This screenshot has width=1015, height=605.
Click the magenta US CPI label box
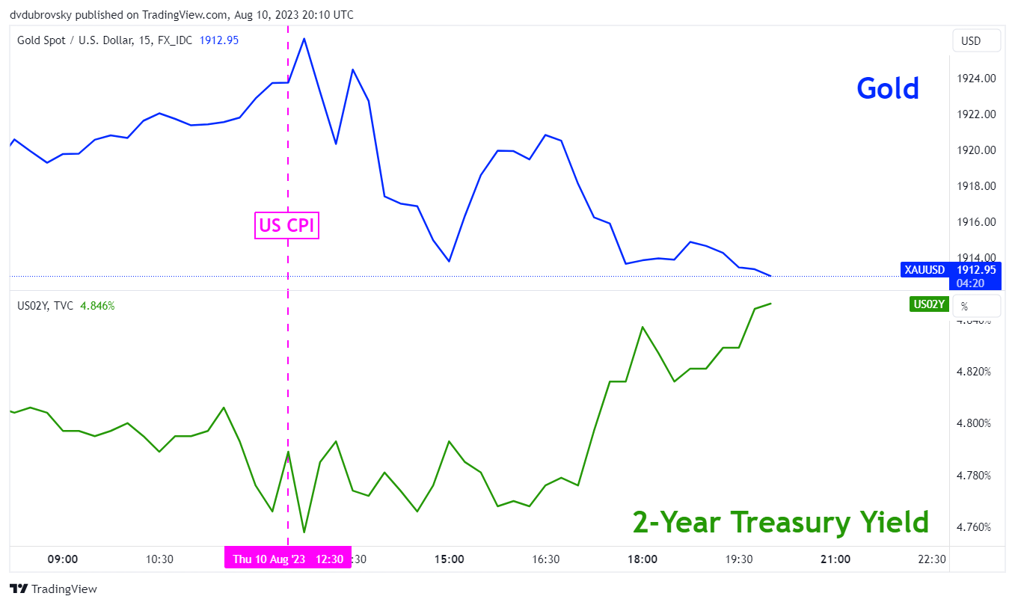[x=287, y=225]
